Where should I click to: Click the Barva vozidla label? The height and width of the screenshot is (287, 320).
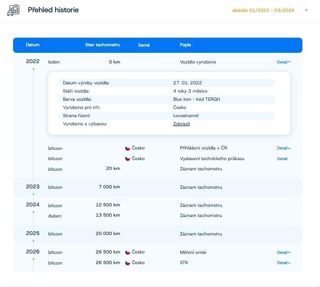(77, 99)
